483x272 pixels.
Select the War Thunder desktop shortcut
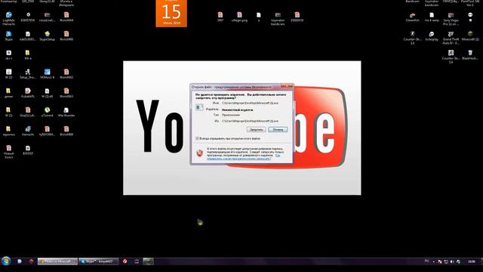click(66, 113)
